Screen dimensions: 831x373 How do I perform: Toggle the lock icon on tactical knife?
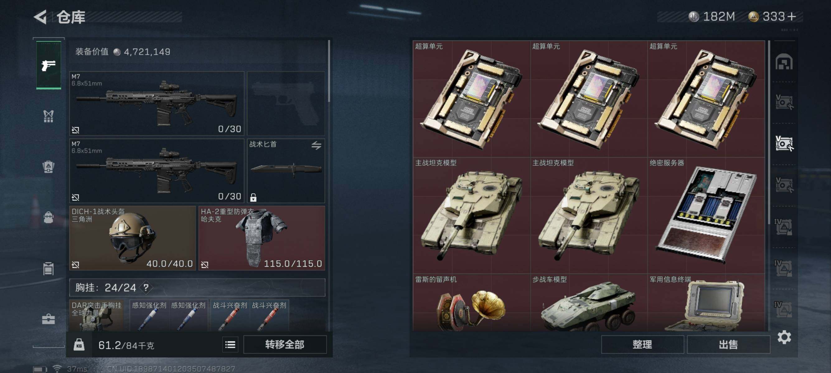click(x=253, y=197)
